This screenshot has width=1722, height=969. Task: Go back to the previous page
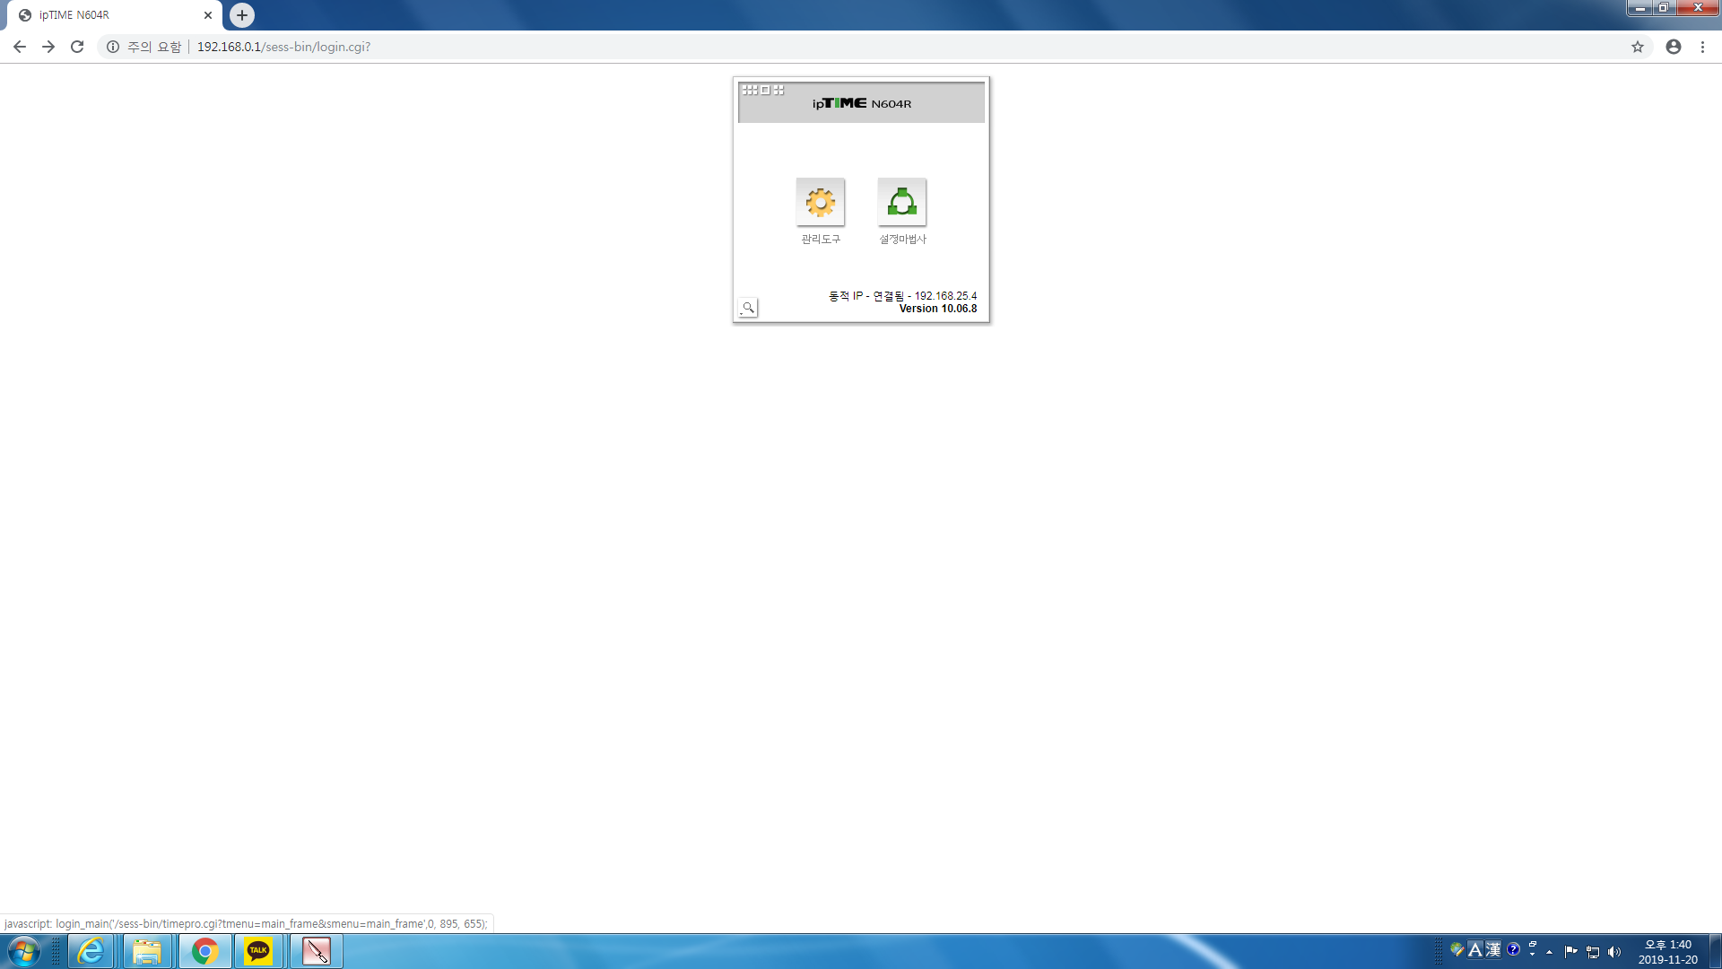(x=20, y=47)
